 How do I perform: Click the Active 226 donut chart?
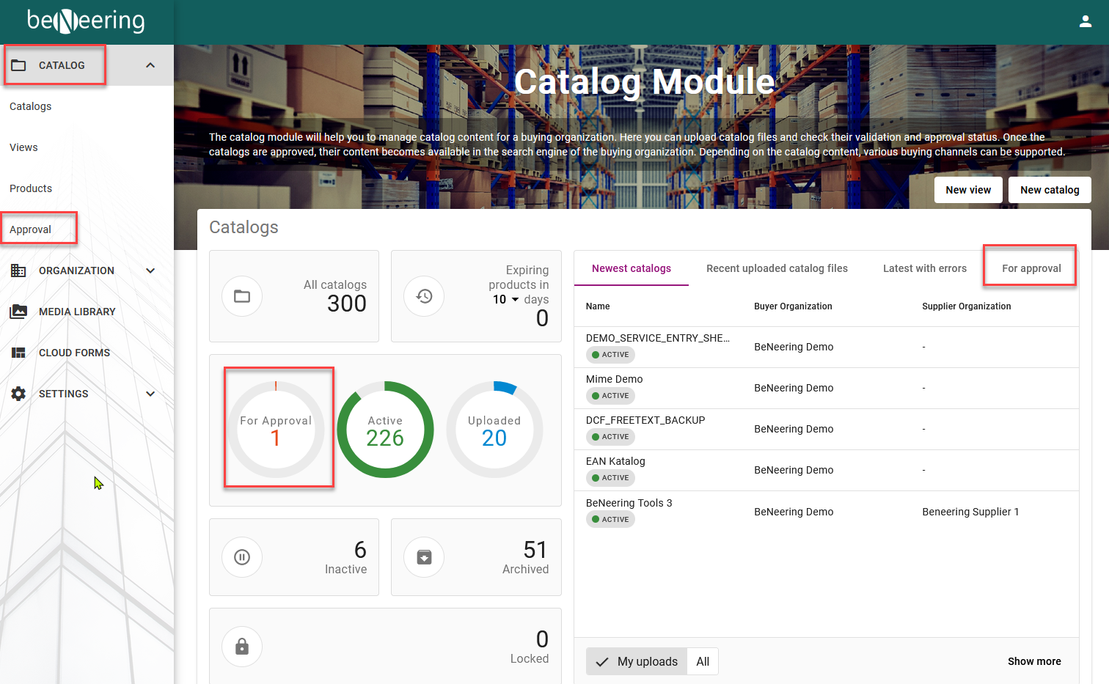point(385,430)
